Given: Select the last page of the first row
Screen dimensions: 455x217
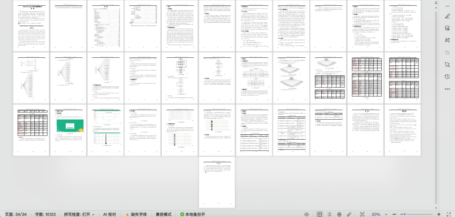Looking at the screenshot, I should (x=403, y=25).
